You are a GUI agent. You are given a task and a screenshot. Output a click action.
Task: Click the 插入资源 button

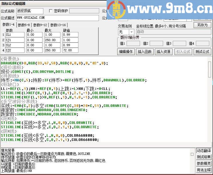(x=164, y=52)
